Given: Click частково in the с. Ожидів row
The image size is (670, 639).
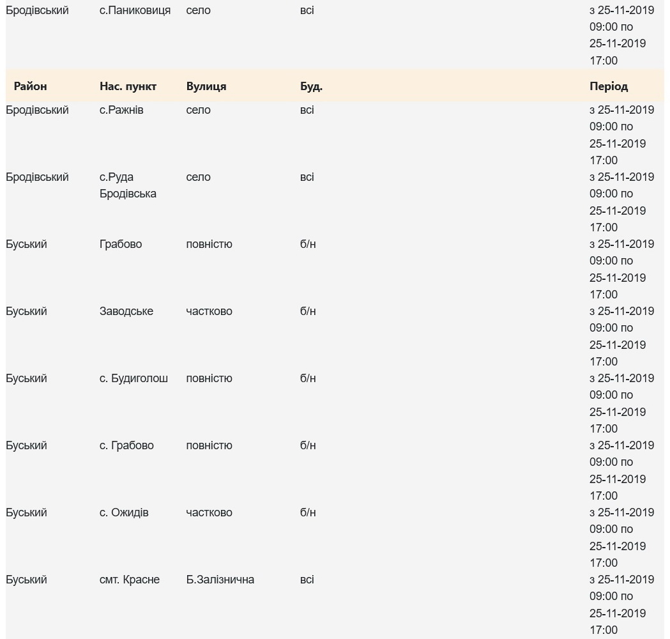Looking at the screenshot, I should pos(209,512).
